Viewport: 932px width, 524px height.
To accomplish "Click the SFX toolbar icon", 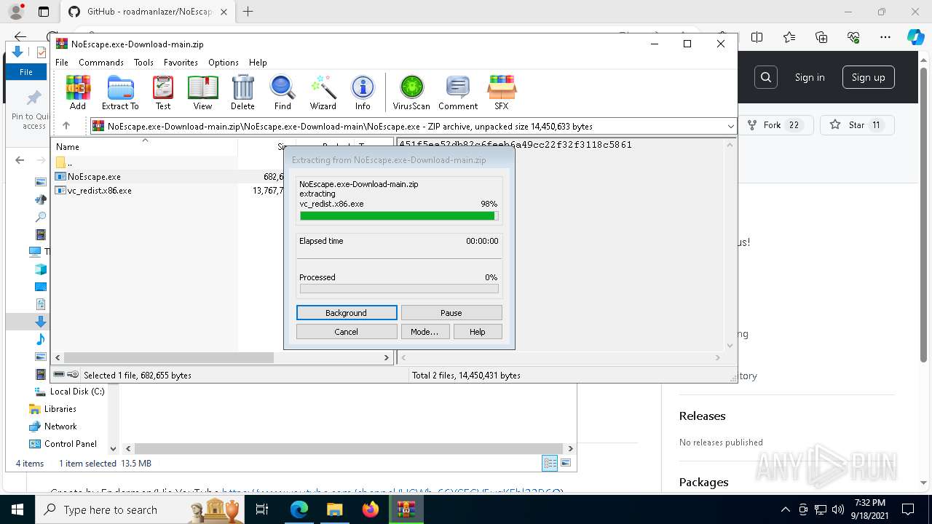I will [x=502, y=92].
